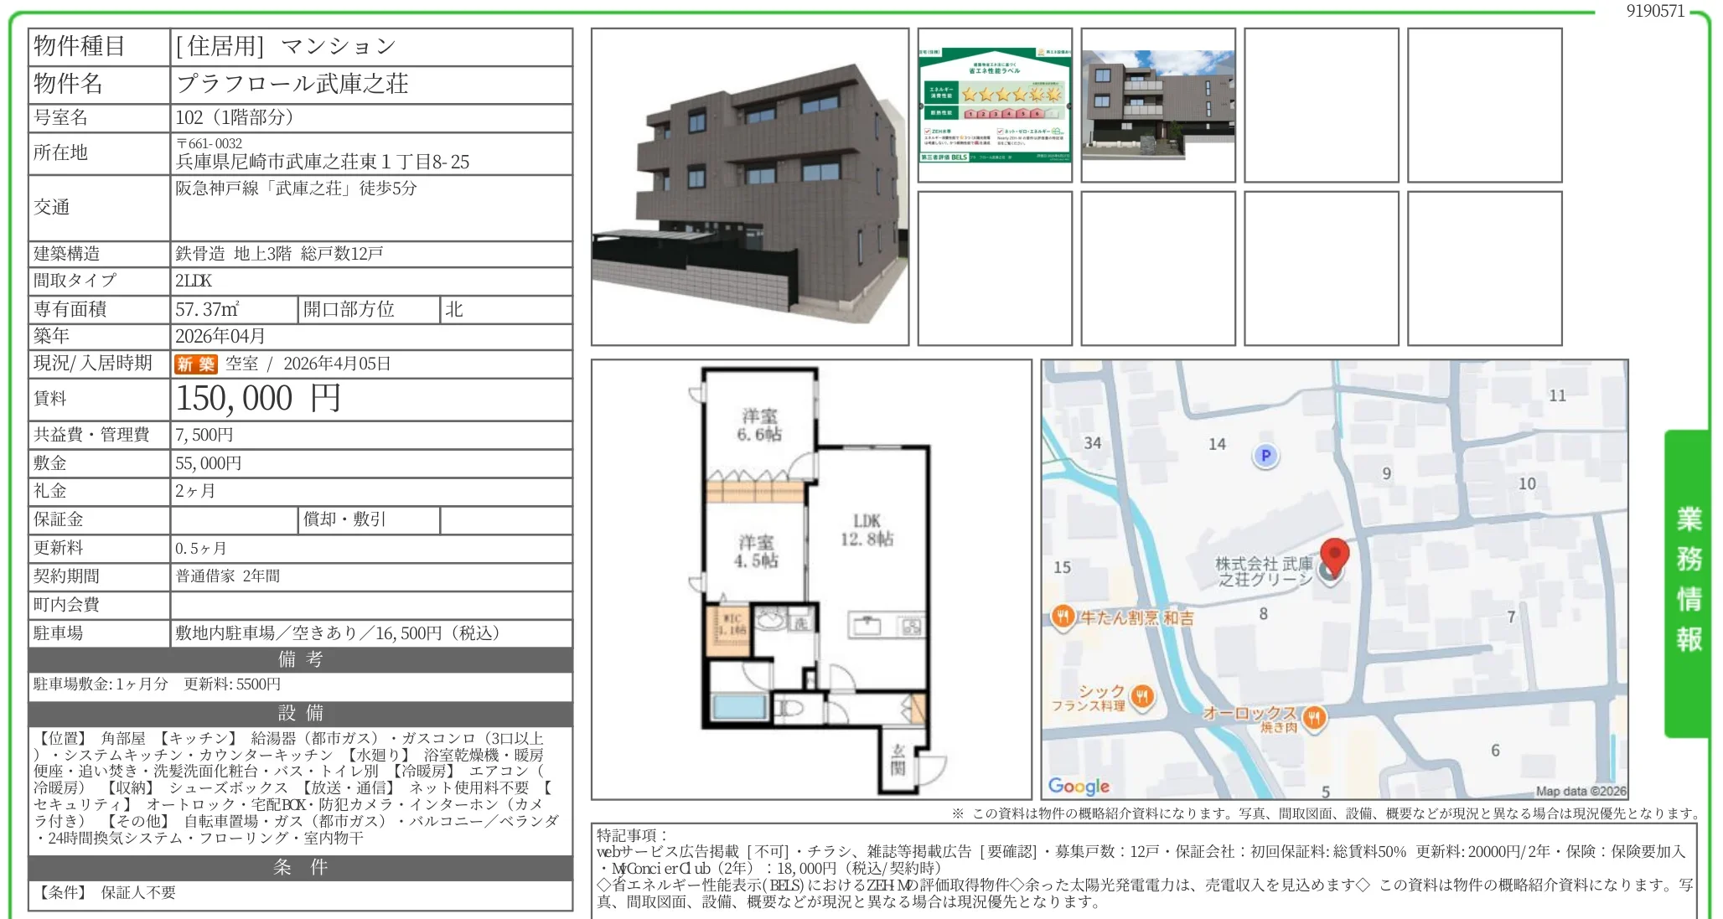The width and height of the screenshot is (1723, 919).
Task: Click the smaller building photo thumbnail
Action: (x=1156, y=105)
